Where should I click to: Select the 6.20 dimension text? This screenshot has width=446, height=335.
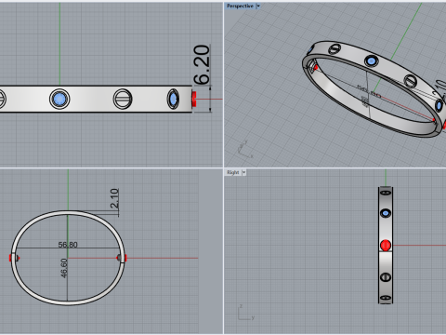click(x=202, y=64)
